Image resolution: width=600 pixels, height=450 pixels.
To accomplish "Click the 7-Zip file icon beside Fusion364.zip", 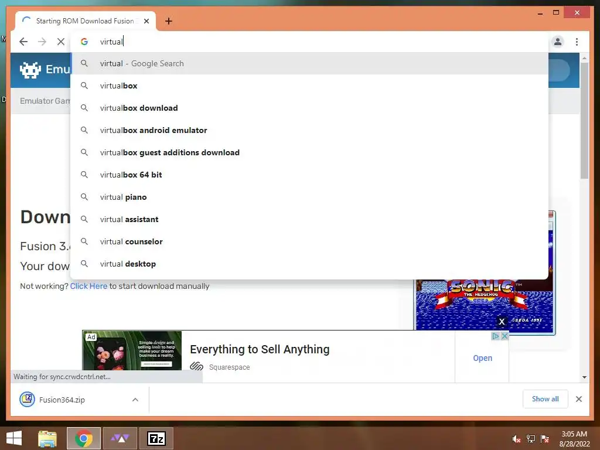I will tap(27, 400).
